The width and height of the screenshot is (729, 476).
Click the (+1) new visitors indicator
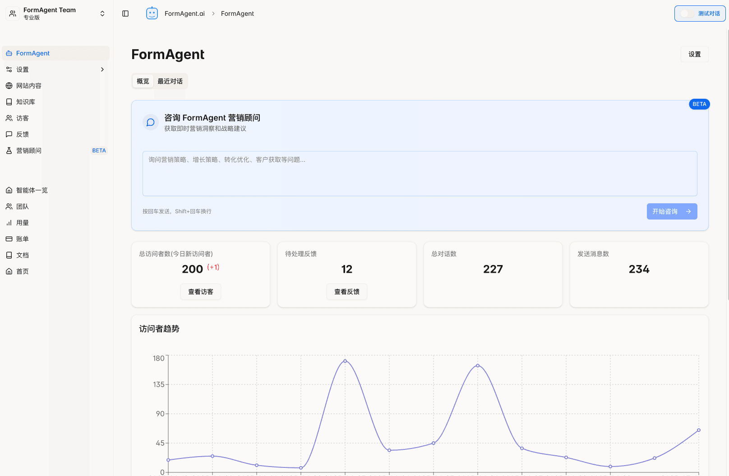[213, 267]
